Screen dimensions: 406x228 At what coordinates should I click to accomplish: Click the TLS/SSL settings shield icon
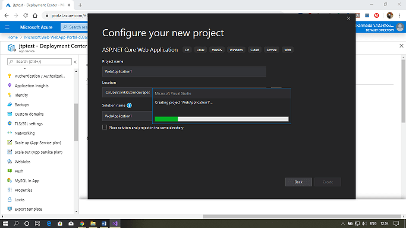[x=10, y=123]
